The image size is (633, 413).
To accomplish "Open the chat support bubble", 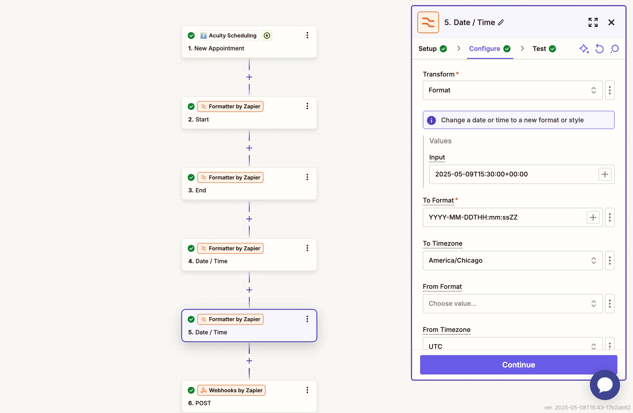I will 605,385.
